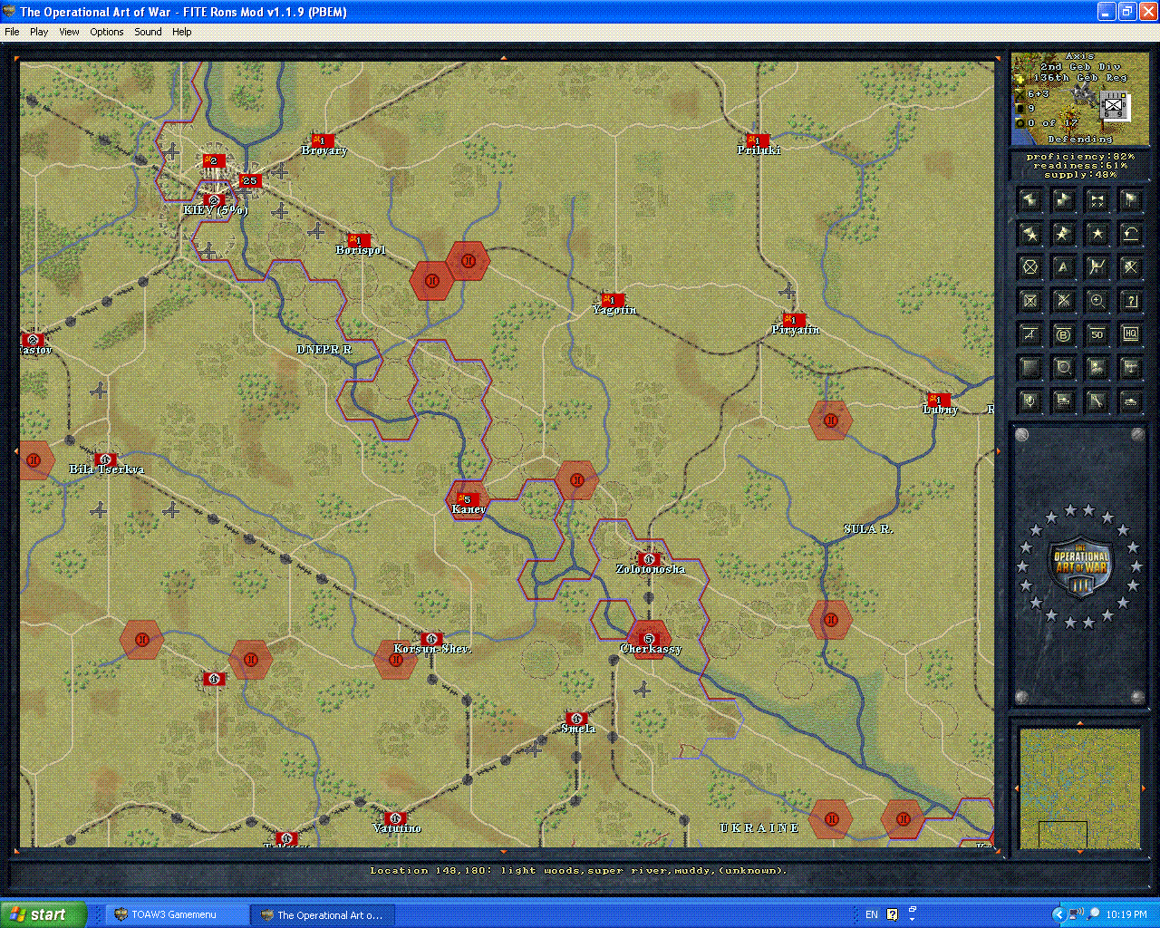Viewport: 1160px width, 928px height.
Task: Click the slanted A with lines button
Action: point(1029,334)
